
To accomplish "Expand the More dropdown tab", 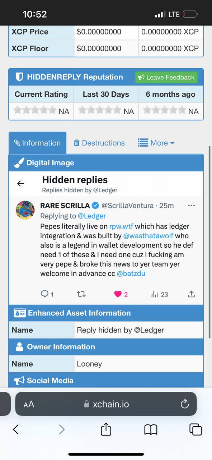I will [156, 143].
